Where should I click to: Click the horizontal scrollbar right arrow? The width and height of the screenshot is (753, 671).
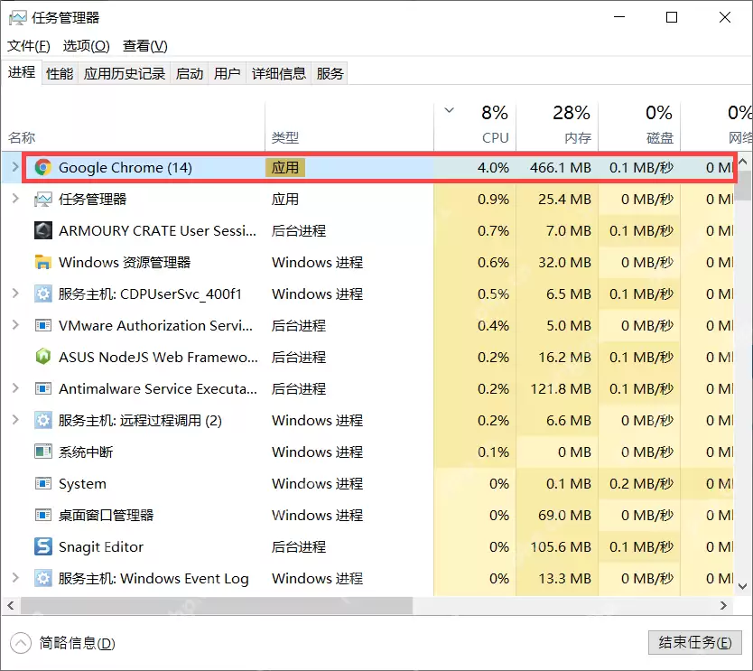click(723, 606)
